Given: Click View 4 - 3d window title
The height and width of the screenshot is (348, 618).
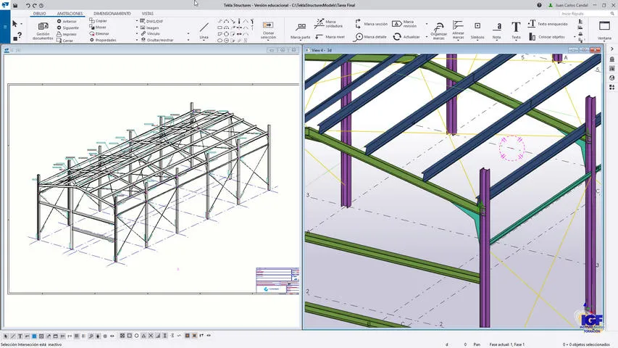Looking at the screenshot, I should tap(321, 50).
